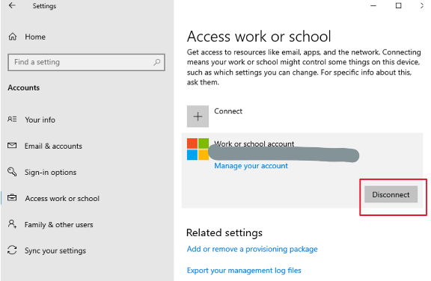431x281 pixels.
Task: Click Export your management log files
Action: (244, 271)
